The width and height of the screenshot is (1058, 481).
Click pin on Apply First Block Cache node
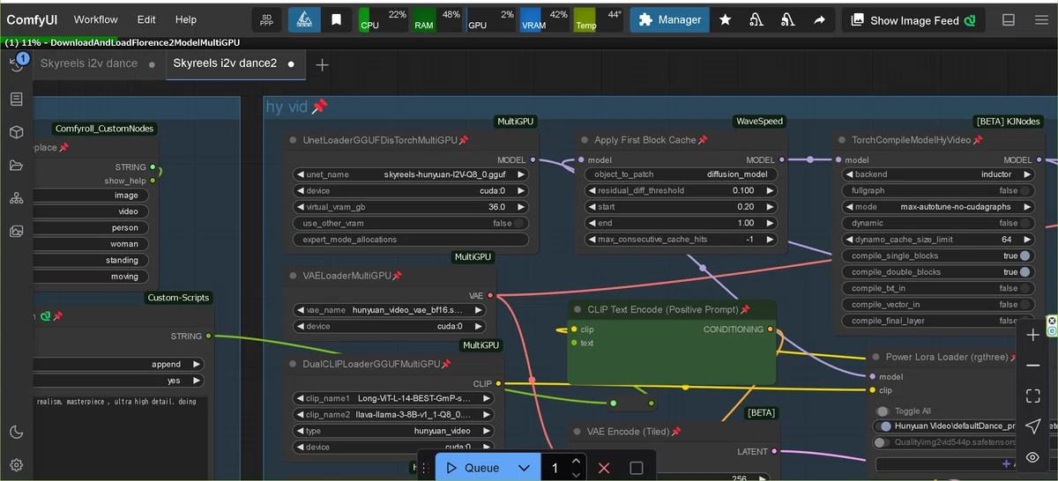[703, 140]
